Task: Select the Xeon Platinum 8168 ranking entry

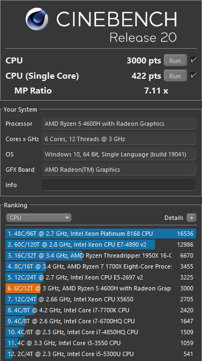Action: (100, 234)
